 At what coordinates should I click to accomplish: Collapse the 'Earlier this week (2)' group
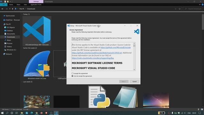(22, 48)
